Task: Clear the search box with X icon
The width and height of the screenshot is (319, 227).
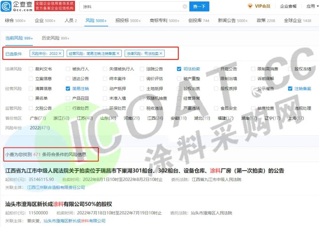Action: tap(185, 6)
